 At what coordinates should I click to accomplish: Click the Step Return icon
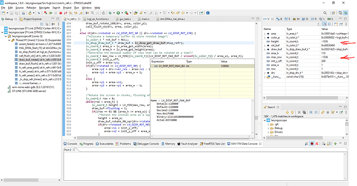pyautogui.click(x=81, y=13)
